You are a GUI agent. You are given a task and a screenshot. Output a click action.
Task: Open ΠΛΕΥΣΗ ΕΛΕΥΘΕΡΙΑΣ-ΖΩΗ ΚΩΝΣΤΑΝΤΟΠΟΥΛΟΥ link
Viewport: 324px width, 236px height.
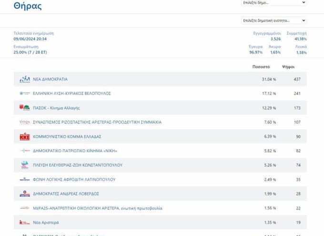pos(78,165)
